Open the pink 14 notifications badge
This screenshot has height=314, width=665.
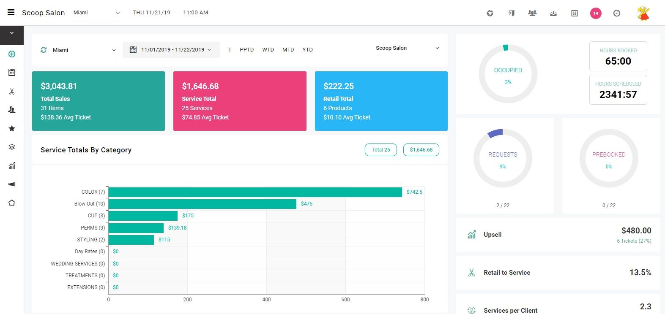[x=595, y=13]
